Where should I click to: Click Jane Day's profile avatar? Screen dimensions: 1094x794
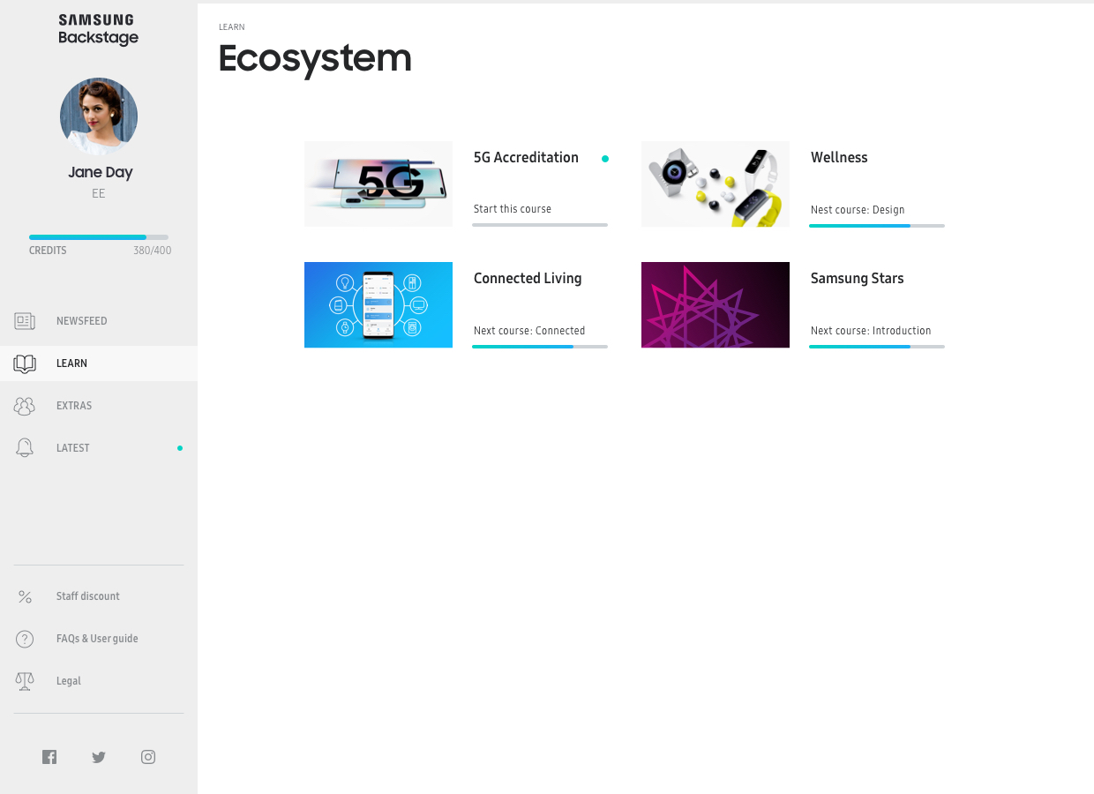[x=99, y=116]
